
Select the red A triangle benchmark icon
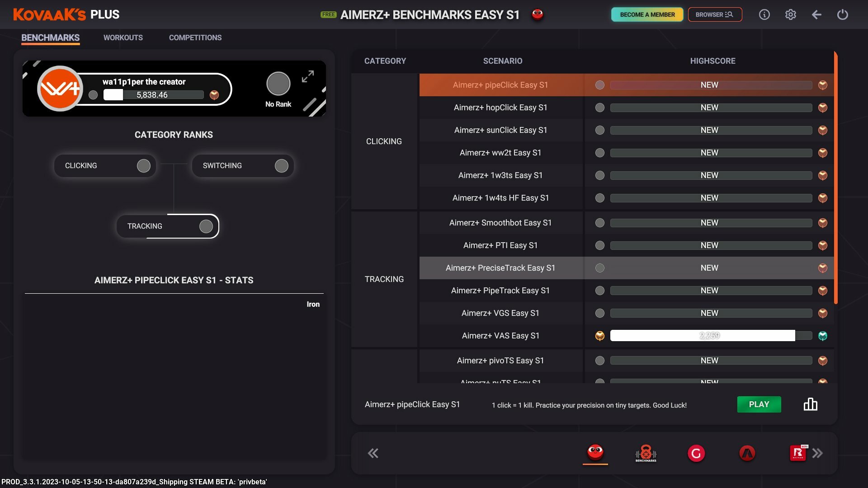[x=747, y=453]
